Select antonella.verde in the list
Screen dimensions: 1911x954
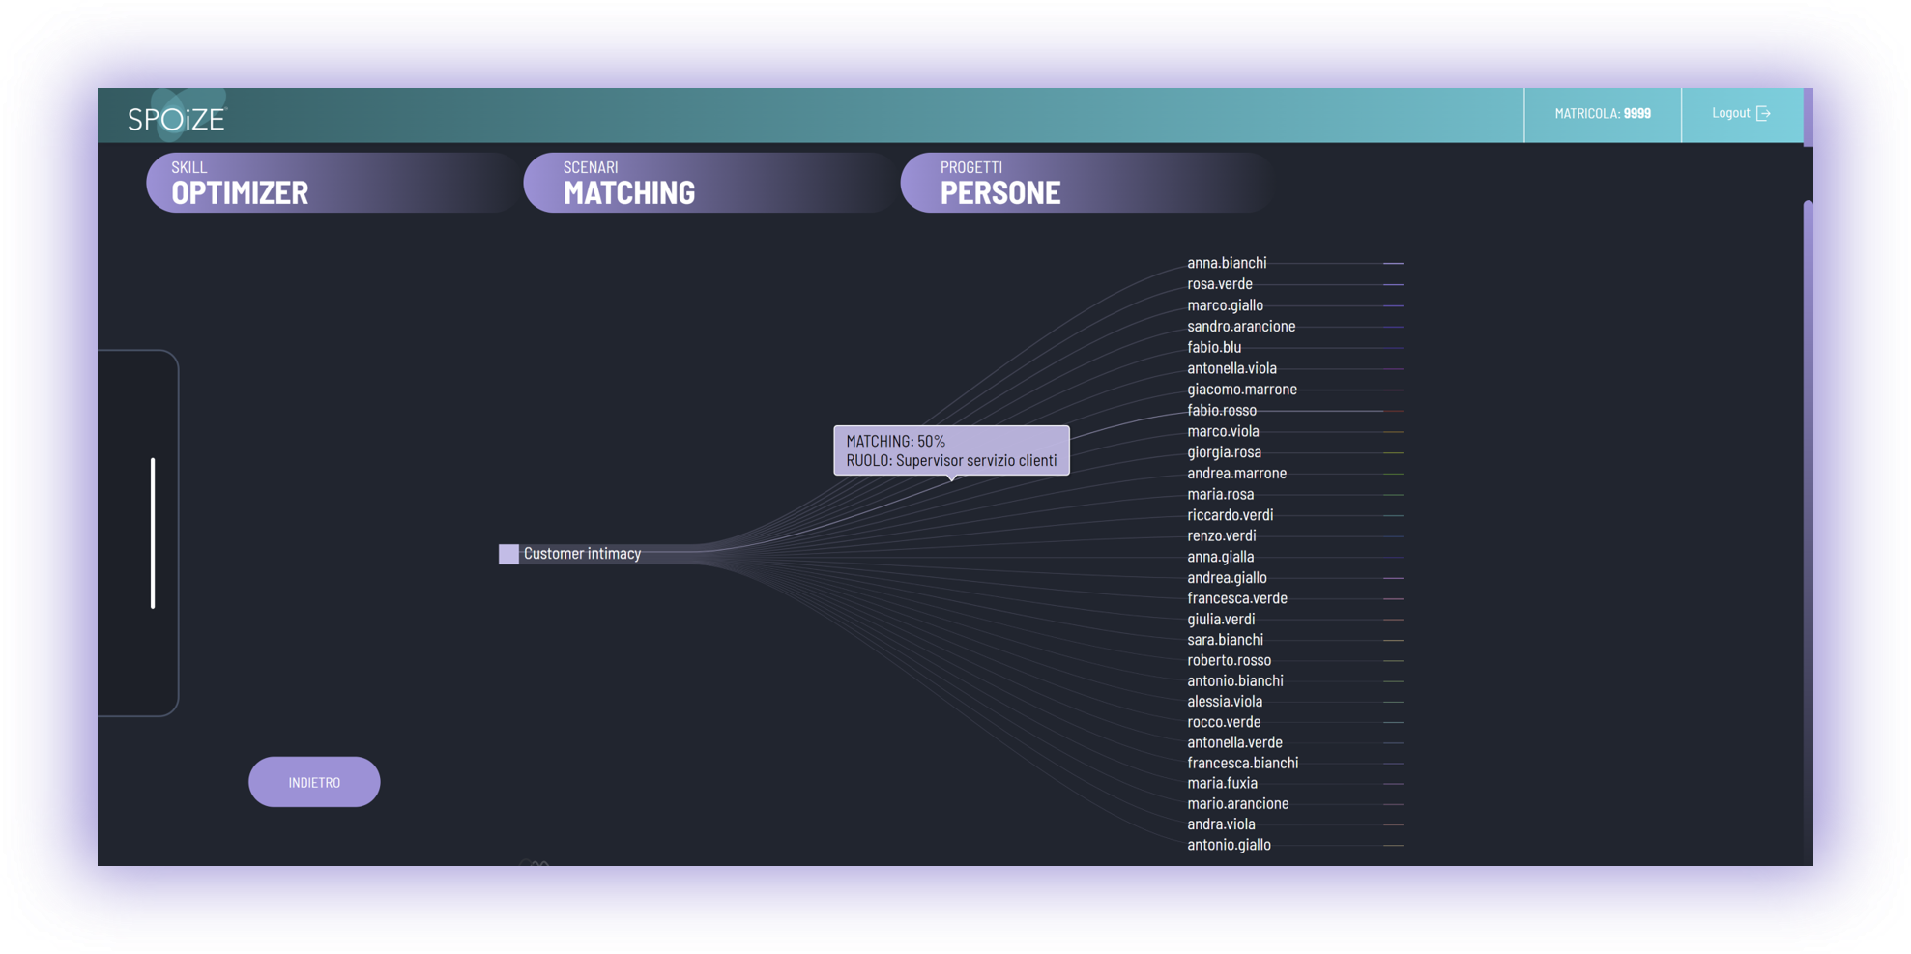(x=1234, y=742)
